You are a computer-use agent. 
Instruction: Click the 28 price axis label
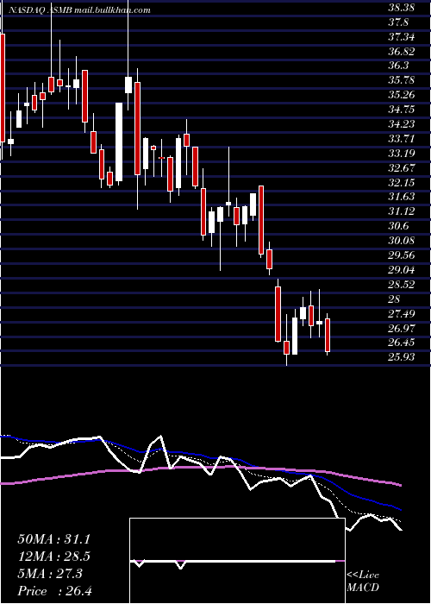point(395,299)
